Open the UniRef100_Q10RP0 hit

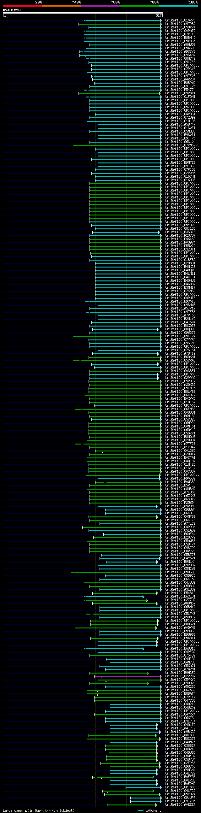tap(180, 21)
